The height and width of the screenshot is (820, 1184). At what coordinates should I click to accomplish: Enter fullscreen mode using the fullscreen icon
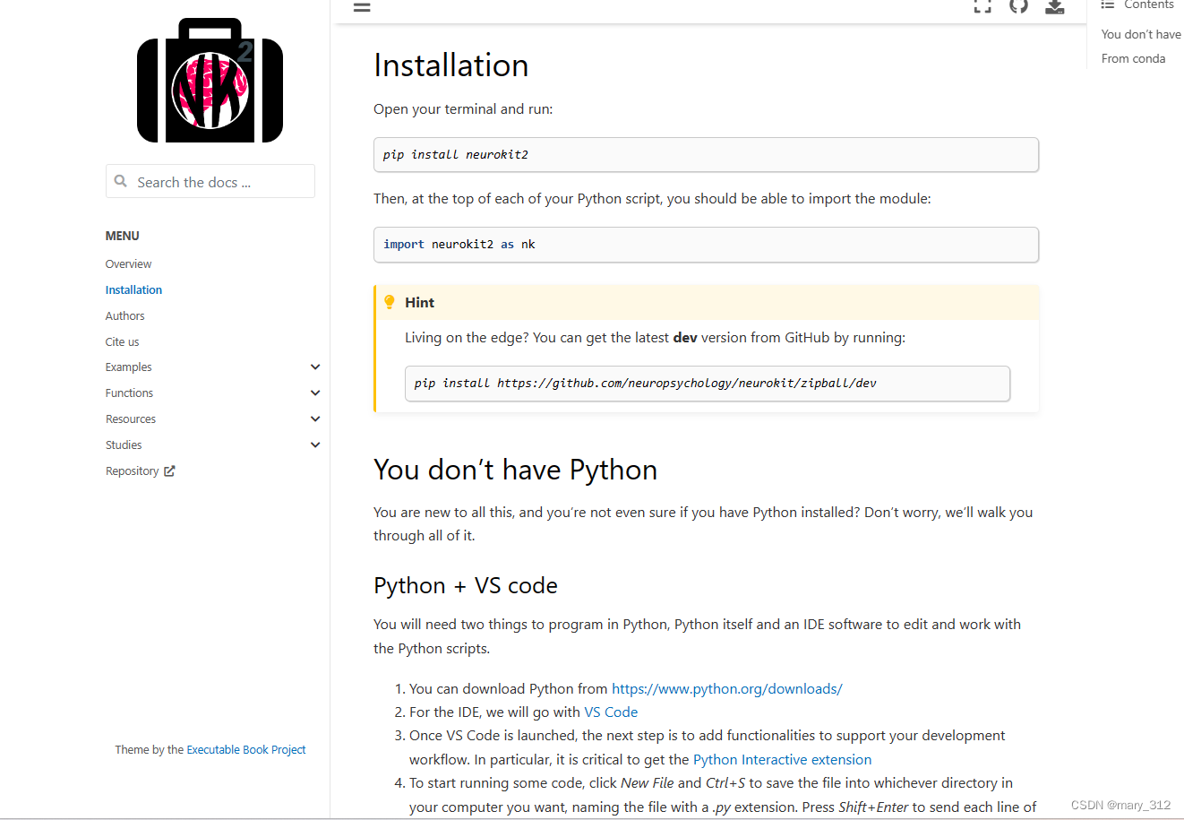(x=982, y=7)
